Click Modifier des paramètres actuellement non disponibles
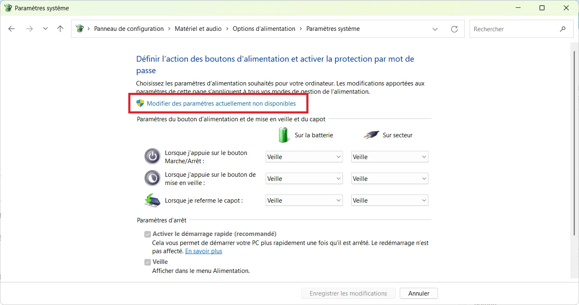579x305 pixels. (x=221, y=104)
